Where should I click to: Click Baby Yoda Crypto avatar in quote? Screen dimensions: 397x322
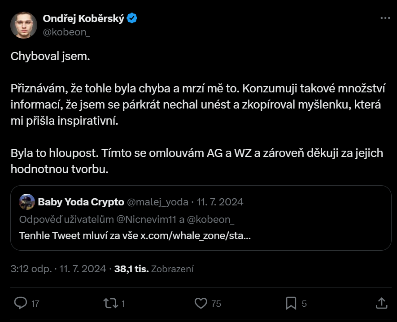click(27, 202)
